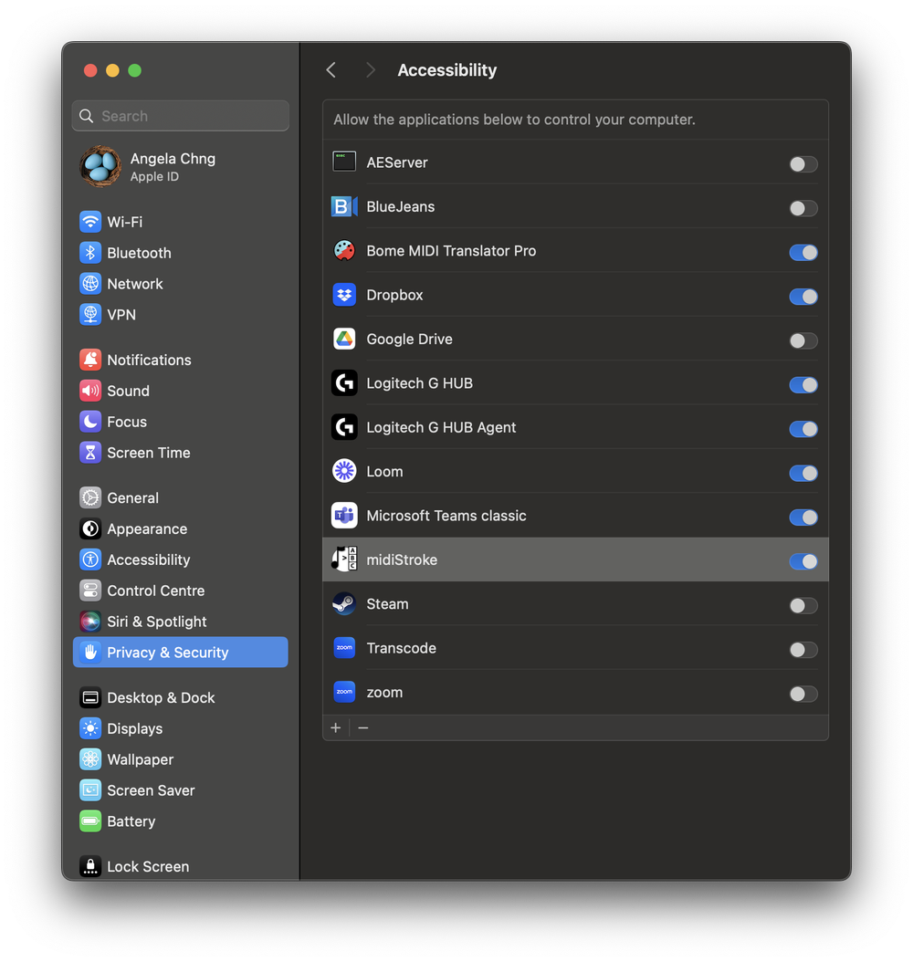This screenshot has height=962, width=913.
Task: Select the Dropbox label text
Action: (394, 295)
